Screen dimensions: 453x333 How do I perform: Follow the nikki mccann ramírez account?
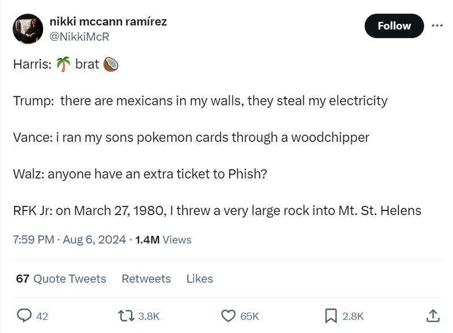point(394,26)
